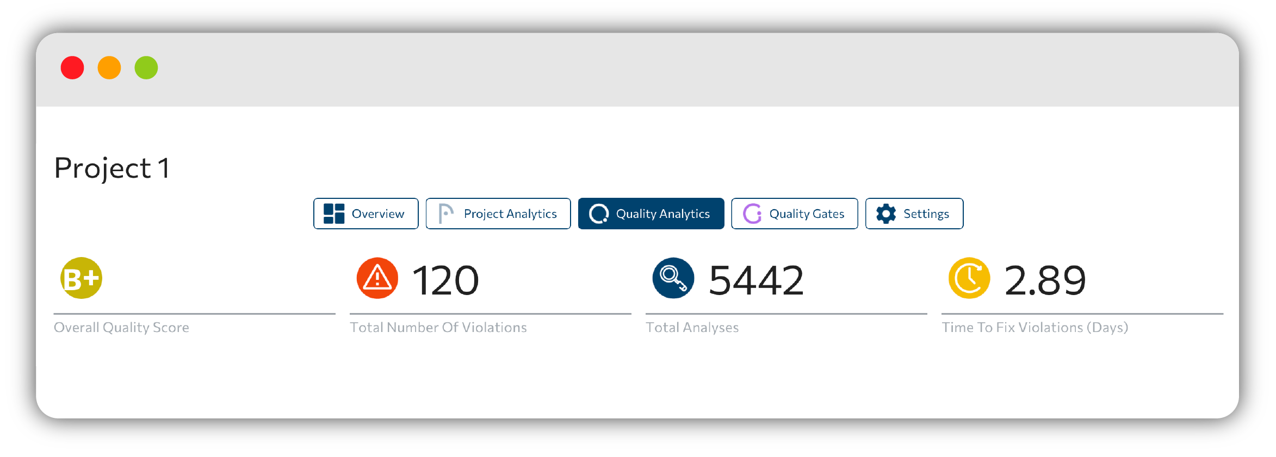Click the 120 violations count

tap(445, 280)
